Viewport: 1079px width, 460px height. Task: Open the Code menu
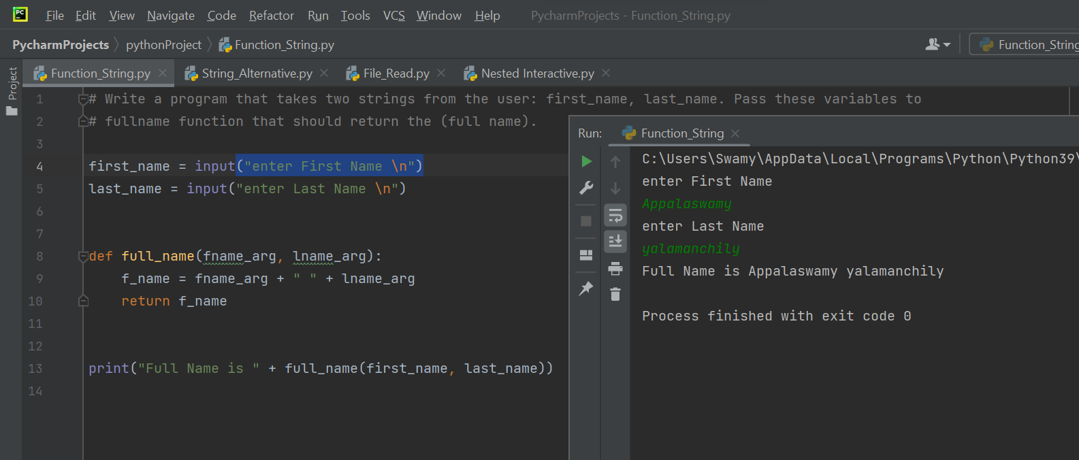[x=222, y=15]
